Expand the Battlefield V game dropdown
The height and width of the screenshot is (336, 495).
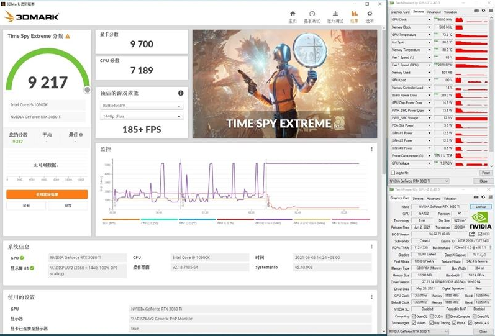142,106
